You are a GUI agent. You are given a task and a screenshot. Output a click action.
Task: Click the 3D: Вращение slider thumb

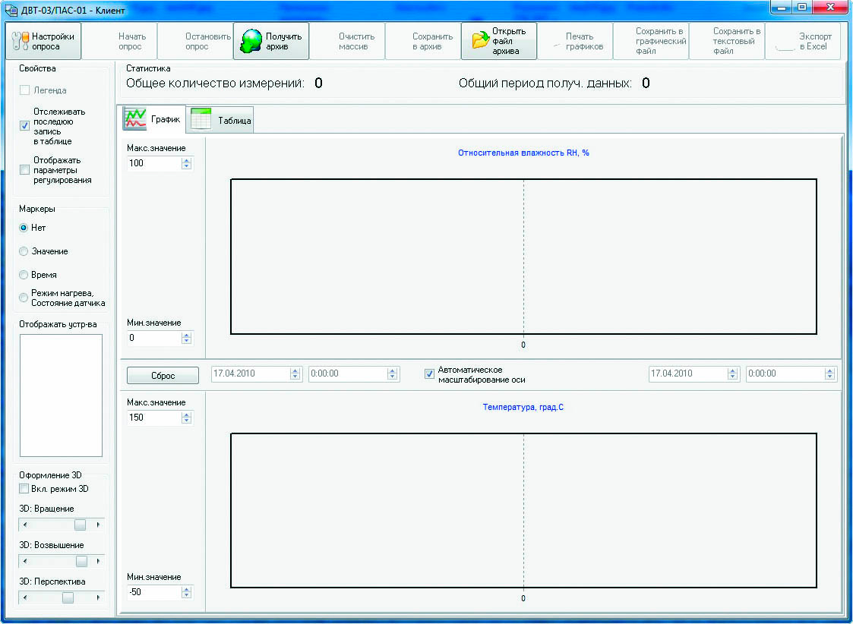pyautogui.click(x=80, y=525)
